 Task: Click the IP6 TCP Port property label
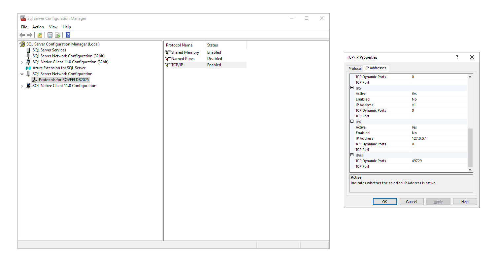[x=362, y=150]
